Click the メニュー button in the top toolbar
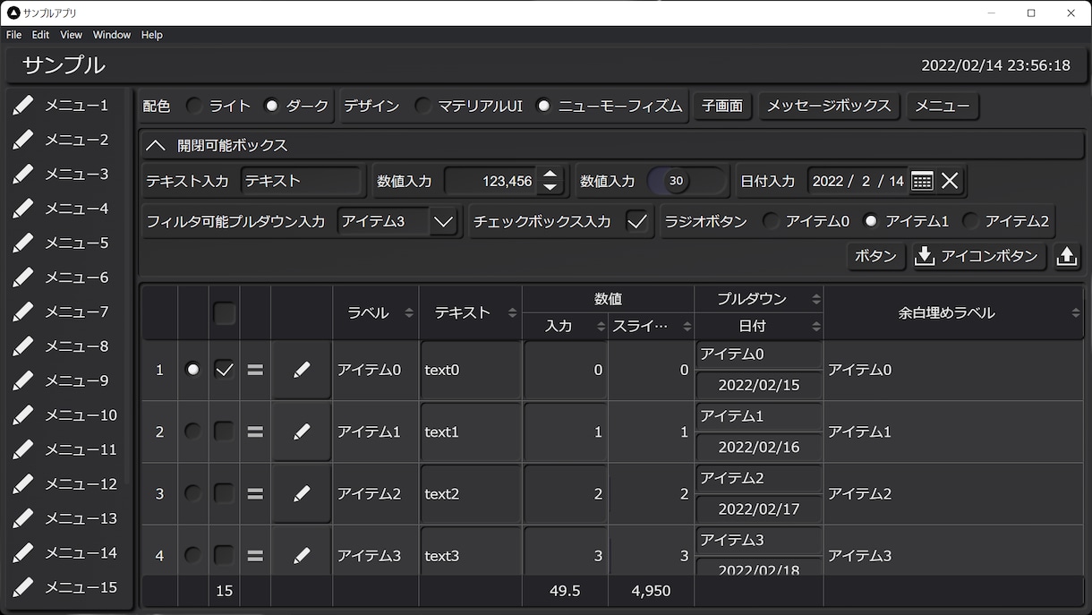 coord(943,106)
